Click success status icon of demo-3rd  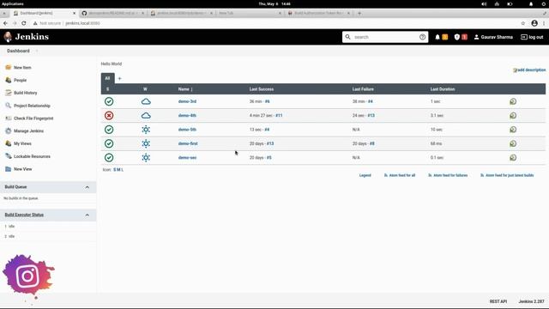click(109, 101)
